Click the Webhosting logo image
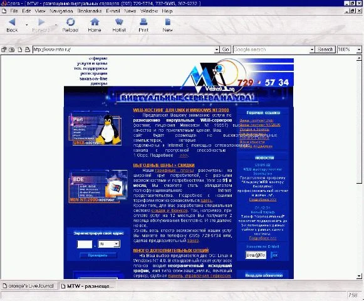This screenshot has width=364, height=301. [214, 75]
